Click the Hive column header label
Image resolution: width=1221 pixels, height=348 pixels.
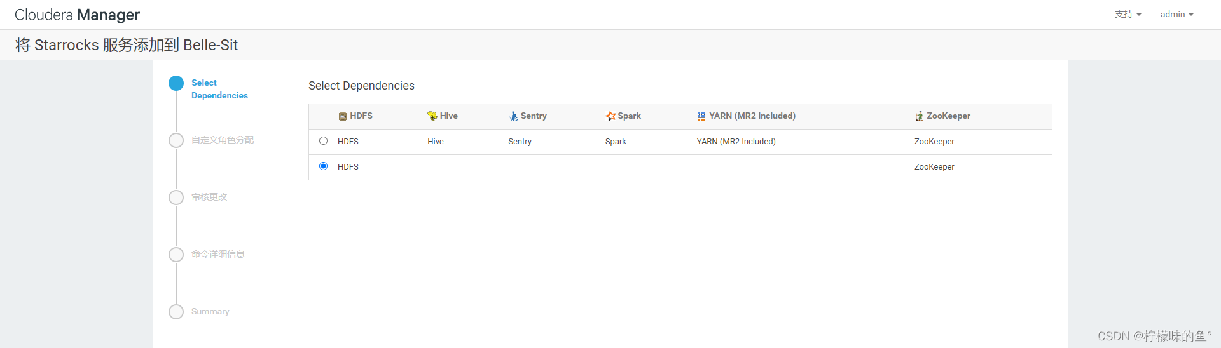[449, 116]
